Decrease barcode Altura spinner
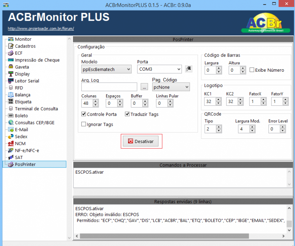This screenshot has width=295, height=246. click(243, 72)
